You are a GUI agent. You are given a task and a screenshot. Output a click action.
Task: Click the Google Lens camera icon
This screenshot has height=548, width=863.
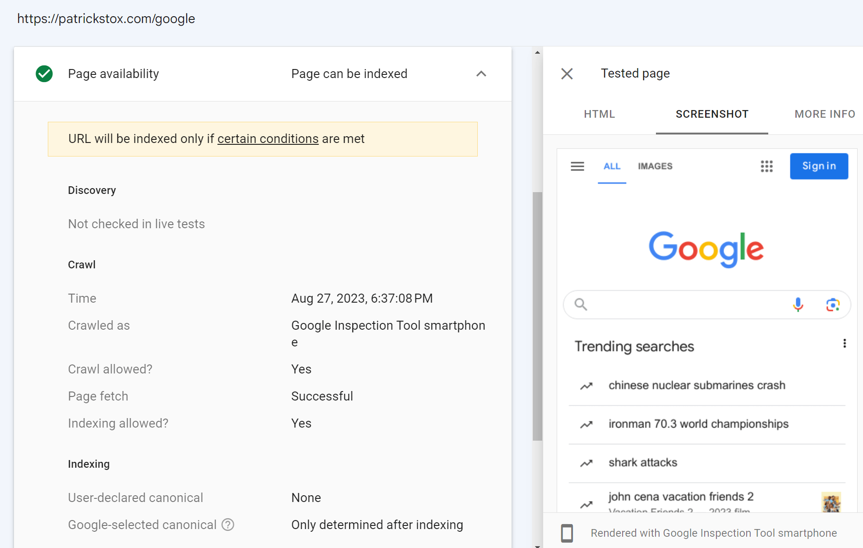pos(832,304)
